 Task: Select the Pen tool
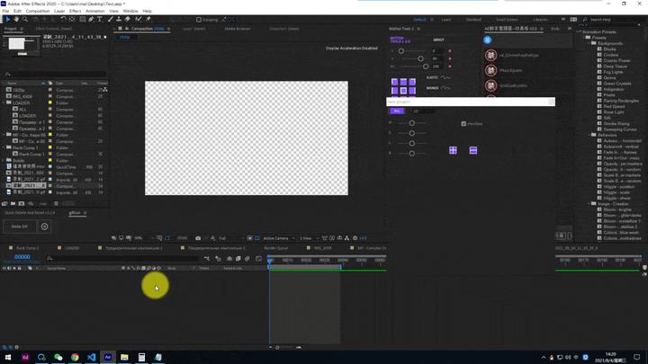(90, 19)
